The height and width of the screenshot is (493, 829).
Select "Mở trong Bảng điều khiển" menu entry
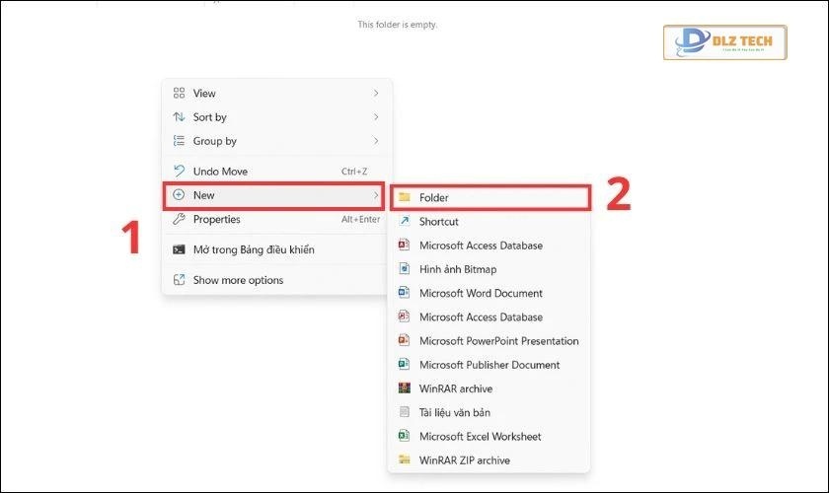(254, 250)
